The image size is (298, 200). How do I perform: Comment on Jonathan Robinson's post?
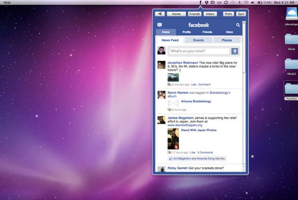pos(204,84)
